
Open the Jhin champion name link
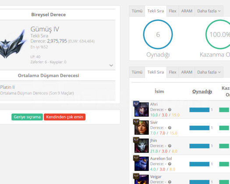click(153, 141)
